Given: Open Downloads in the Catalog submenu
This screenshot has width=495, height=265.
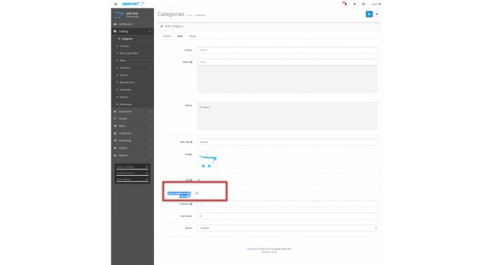Looking at the screenshot, I should [132, 90].
